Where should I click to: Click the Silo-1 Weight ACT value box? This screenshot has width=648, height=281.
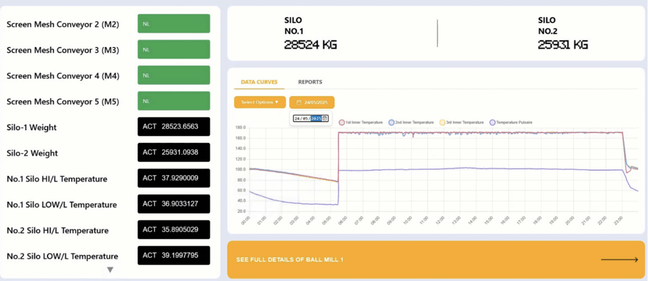[x=174, y=127]
